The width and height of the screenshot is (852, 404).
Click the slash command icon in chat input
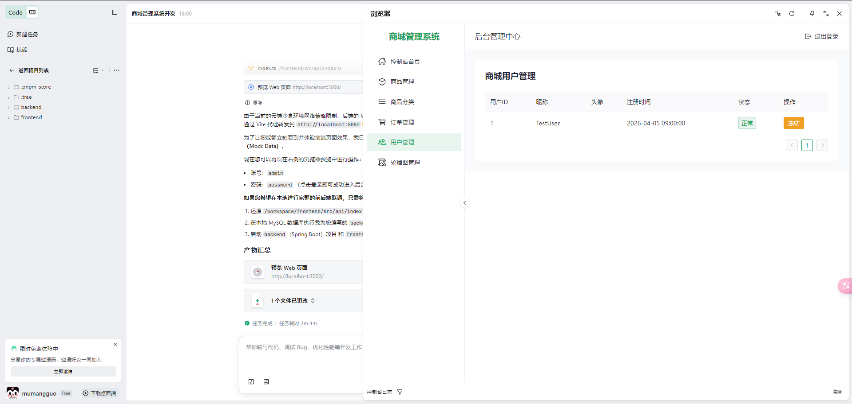click(x=251, y=382)
